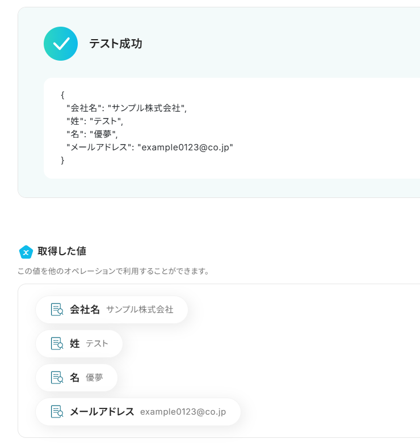Click the テスト value in the 姓 chip
Viewport: 420px width, 443px height.
point(96,344)
